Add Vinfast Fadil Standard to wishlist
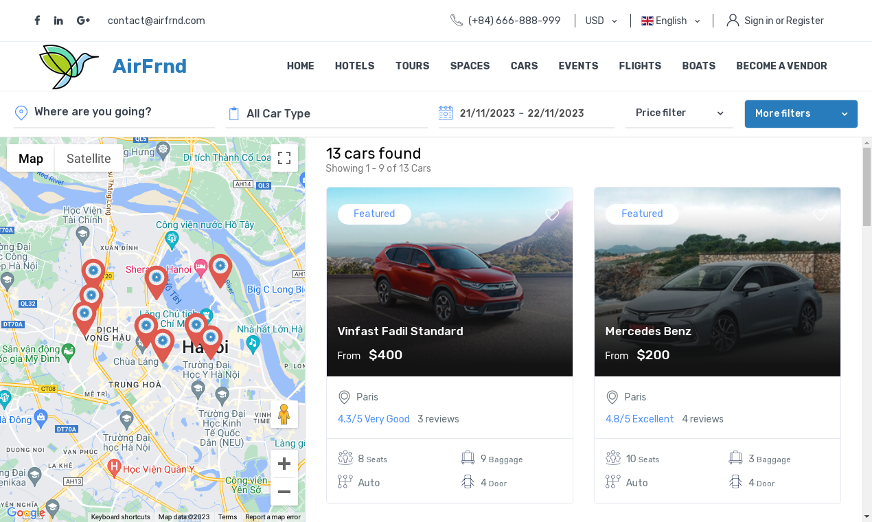This screenshot has height=522, width=872. [x=552, y=214]
